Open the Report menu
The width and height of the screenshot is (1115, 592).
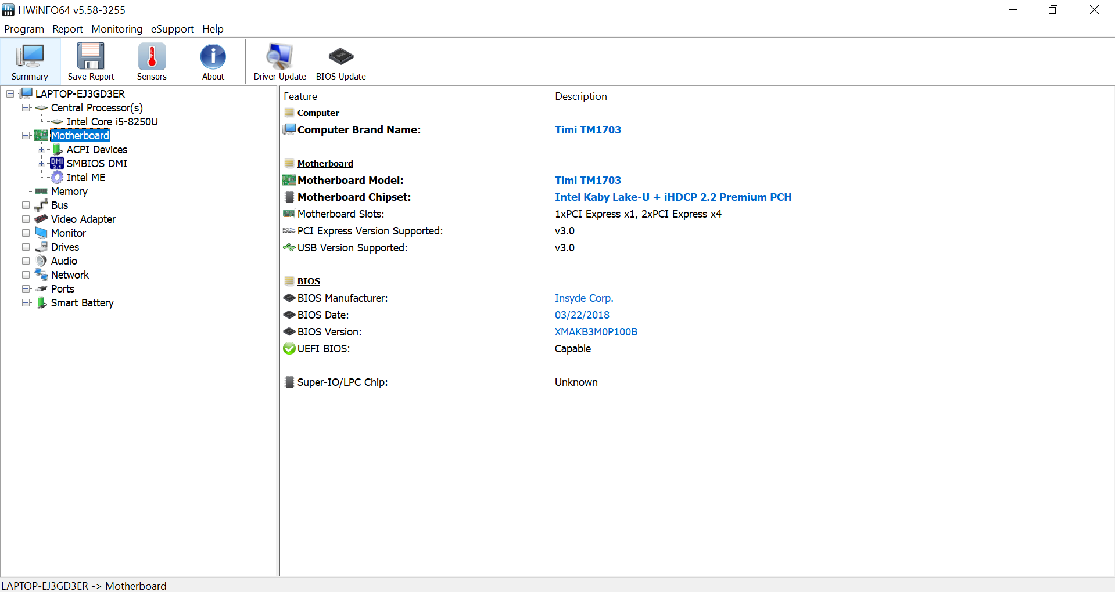67,29
